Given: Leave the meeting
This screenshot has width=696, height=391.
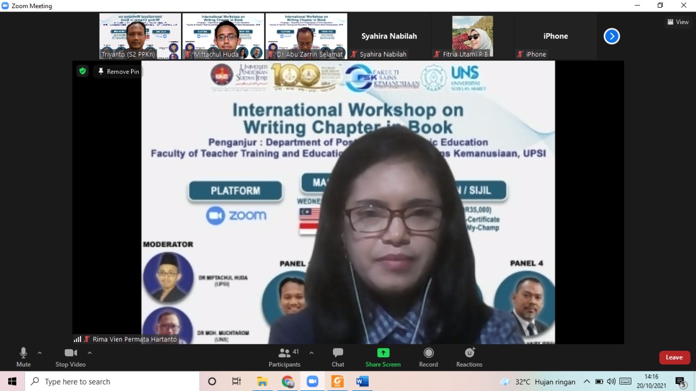Looking at the screenshot, I should coord(674,357).
